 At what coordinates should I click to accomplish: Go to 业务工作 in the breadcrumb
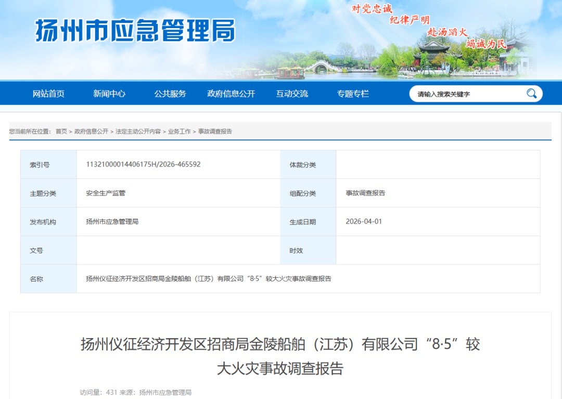point(179,132)
